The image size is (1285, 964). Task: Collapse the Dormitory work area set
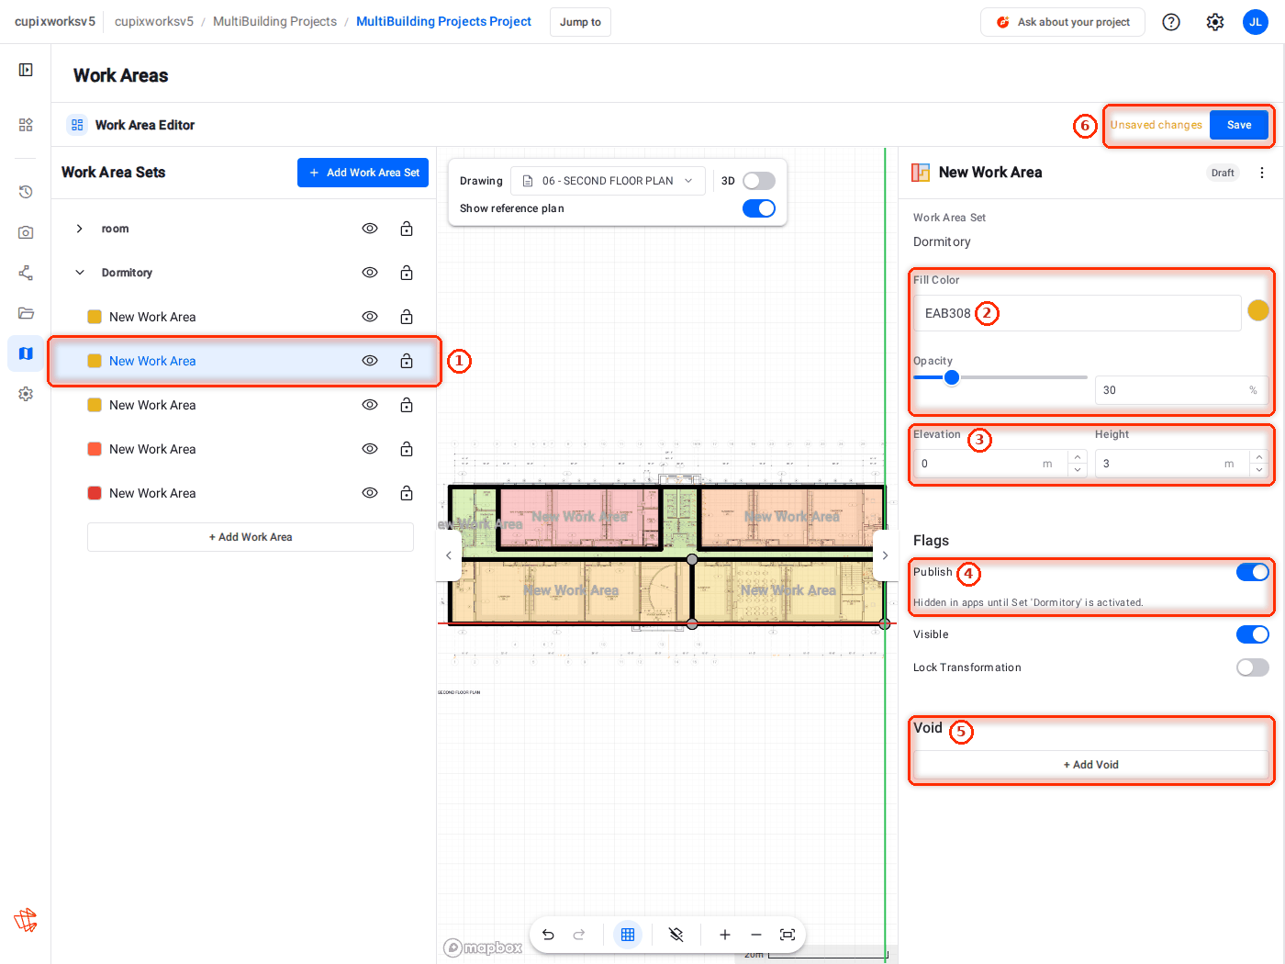coord(80,273)
